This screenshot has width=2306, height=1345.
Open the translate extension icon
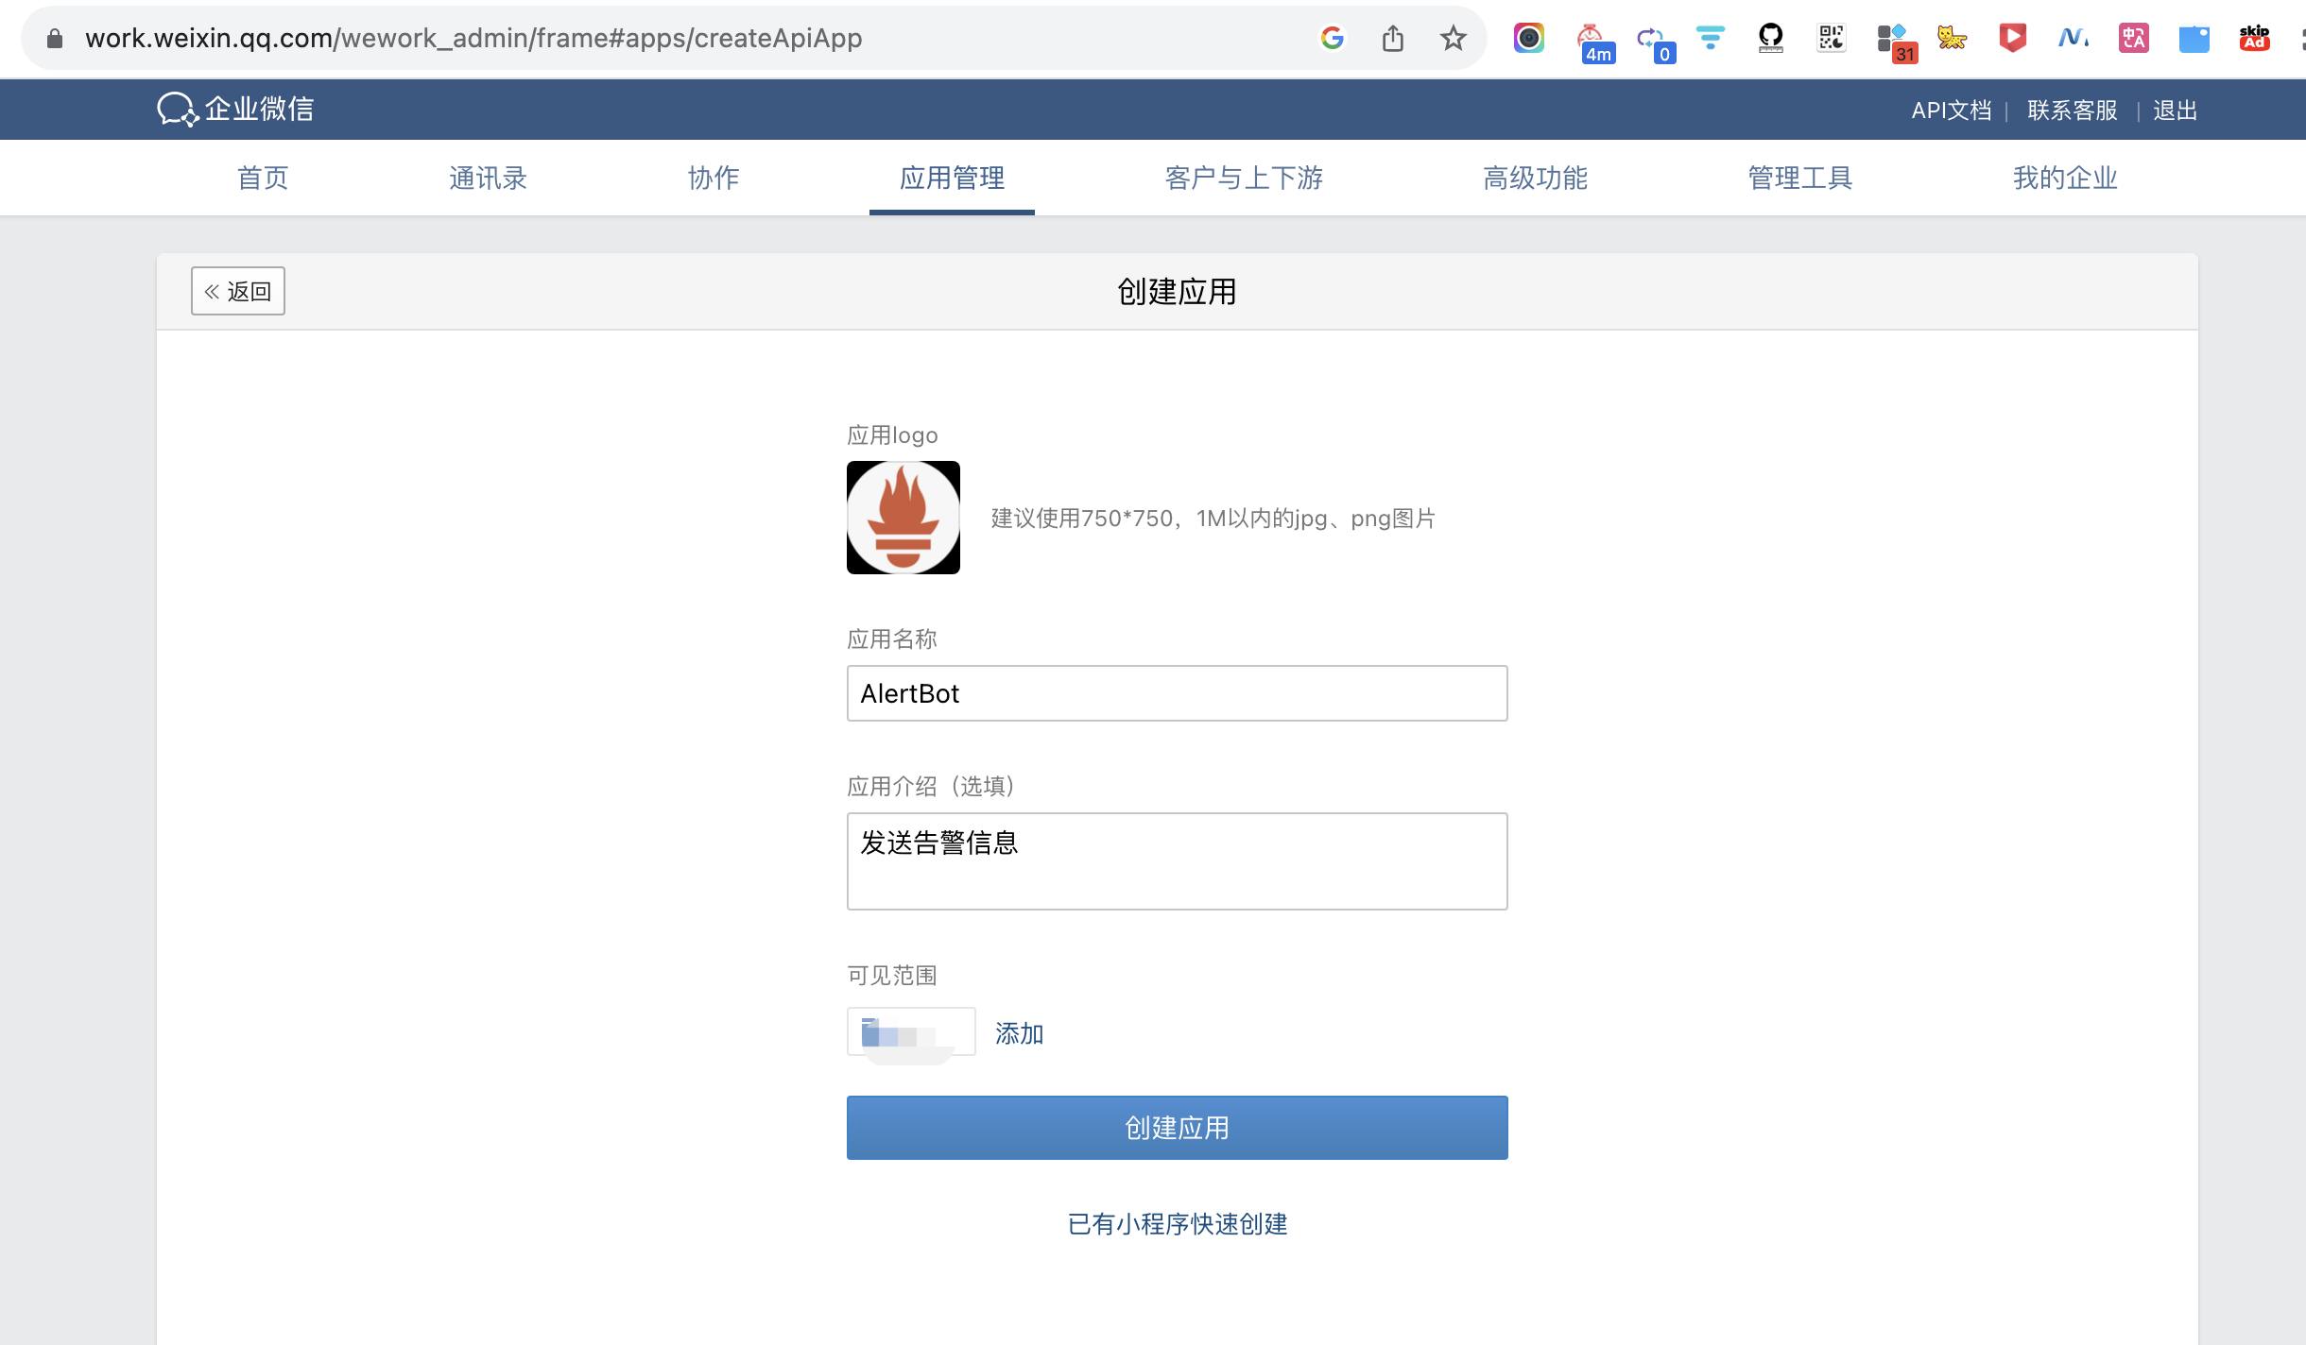pyautogui.click(x=2133, y=39)
